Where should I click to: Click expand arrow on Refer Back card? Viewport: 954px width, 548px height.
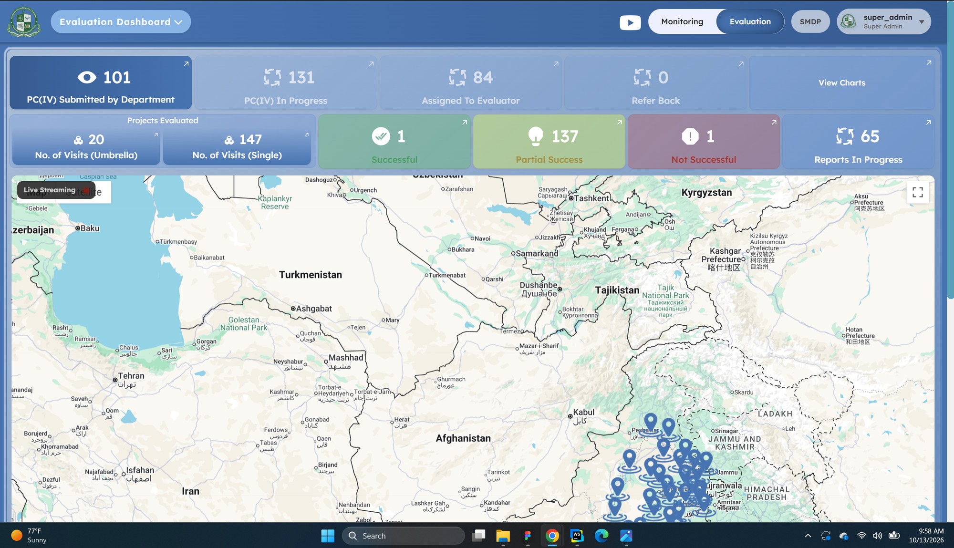[x=741, y=64]
